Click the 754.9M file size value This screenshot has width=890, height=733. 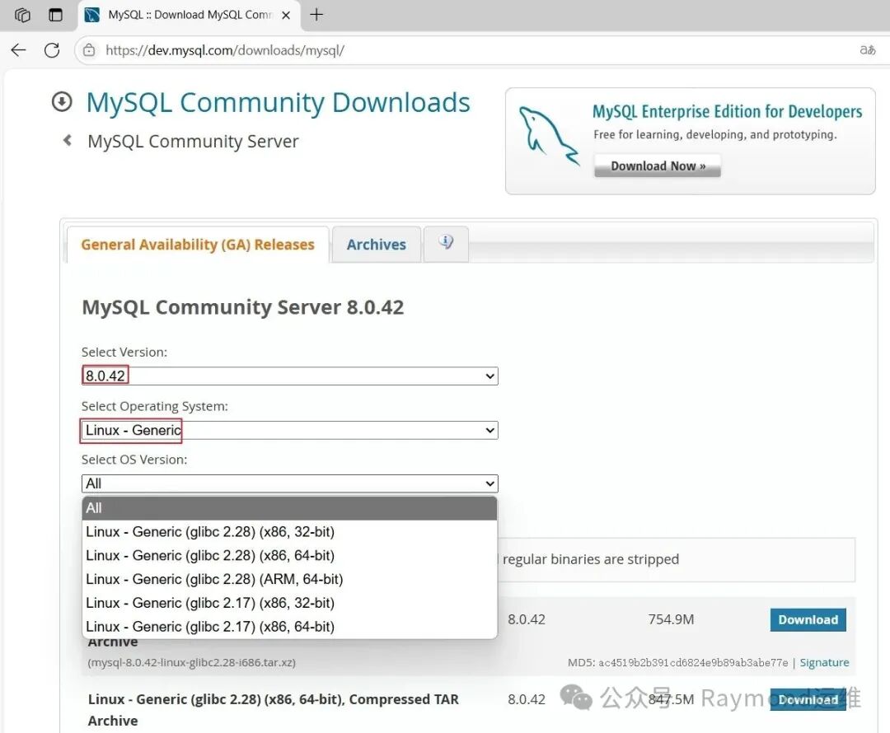pyautogui.click(x=671, y=619)
